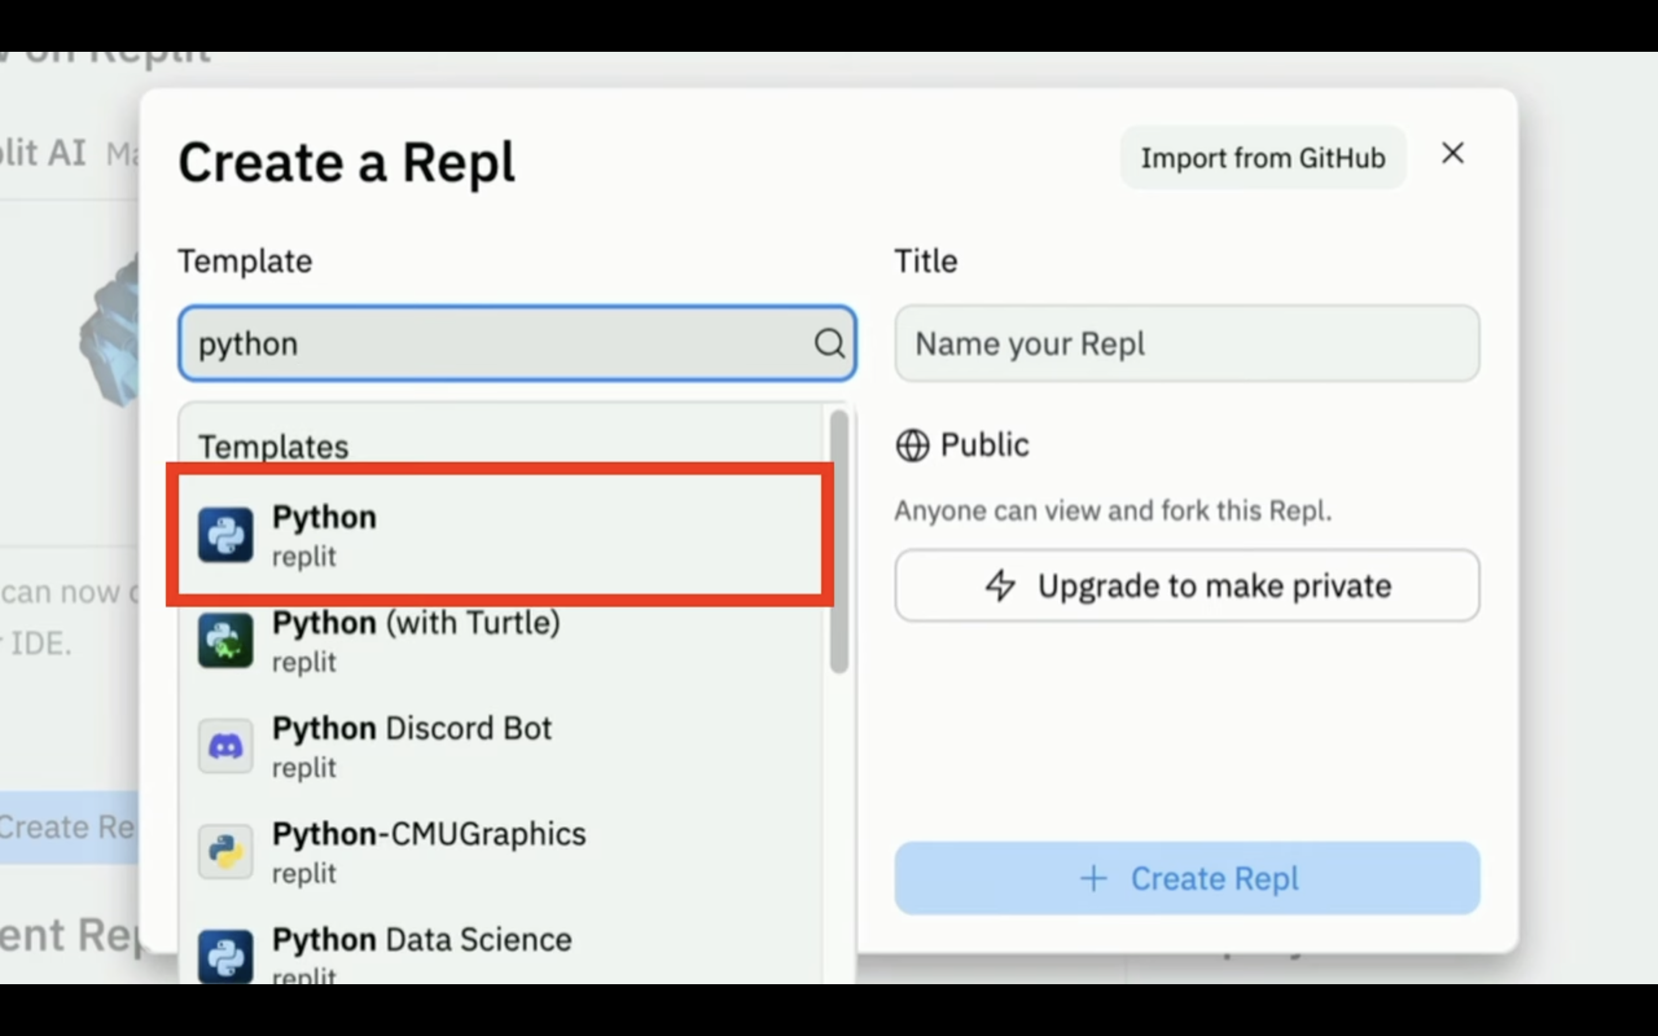
Task: Click background Create Repl button behind dialog
Action: click(x=69, y=827)
